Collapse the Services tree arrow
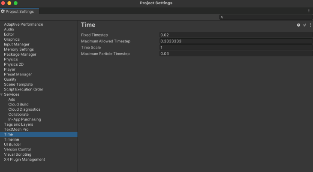 (2, 94)
